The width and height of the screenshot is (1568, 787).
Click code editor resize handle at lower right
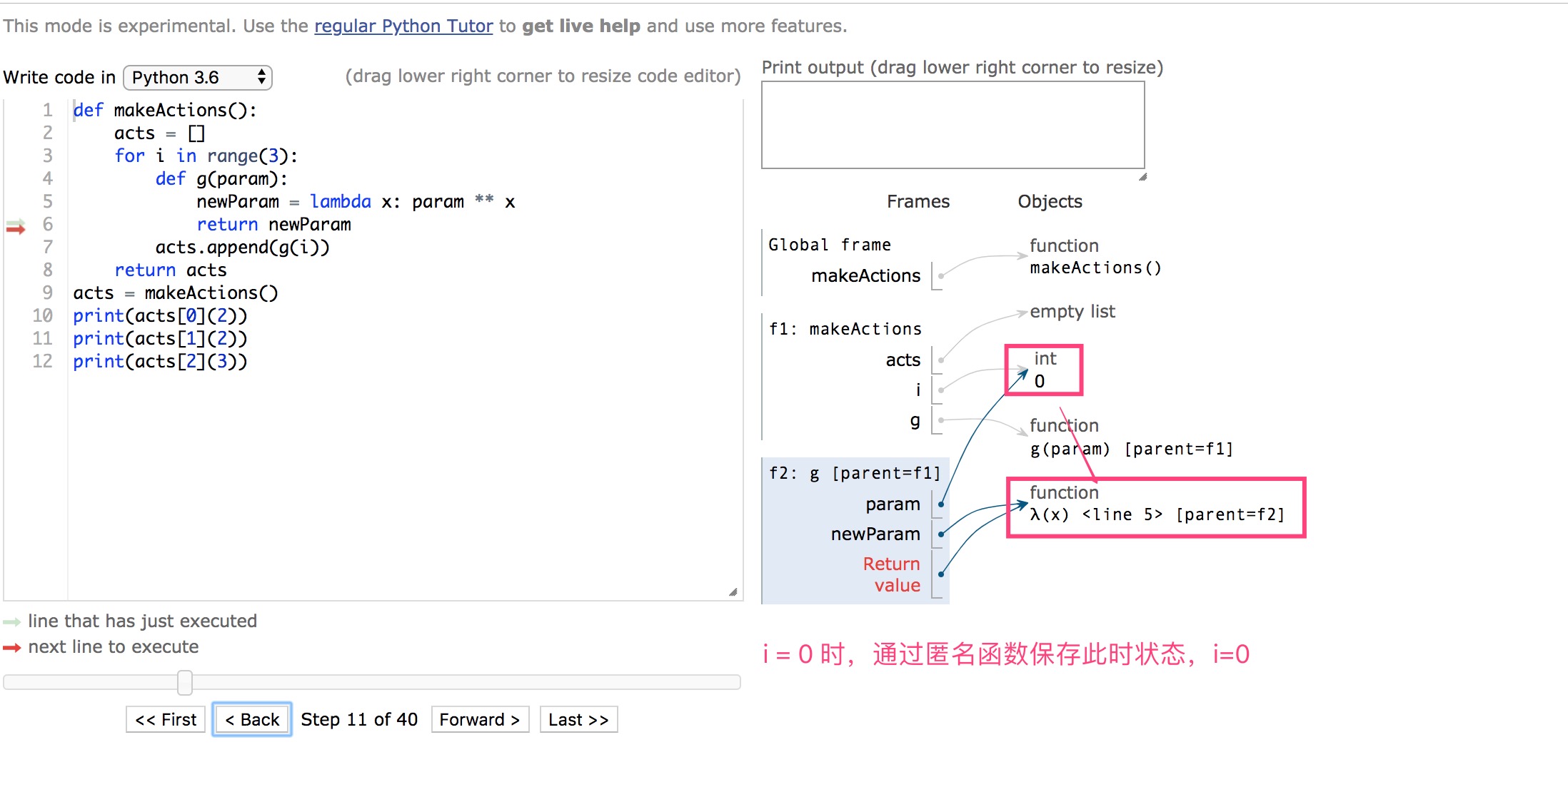[x=733, y=592]
